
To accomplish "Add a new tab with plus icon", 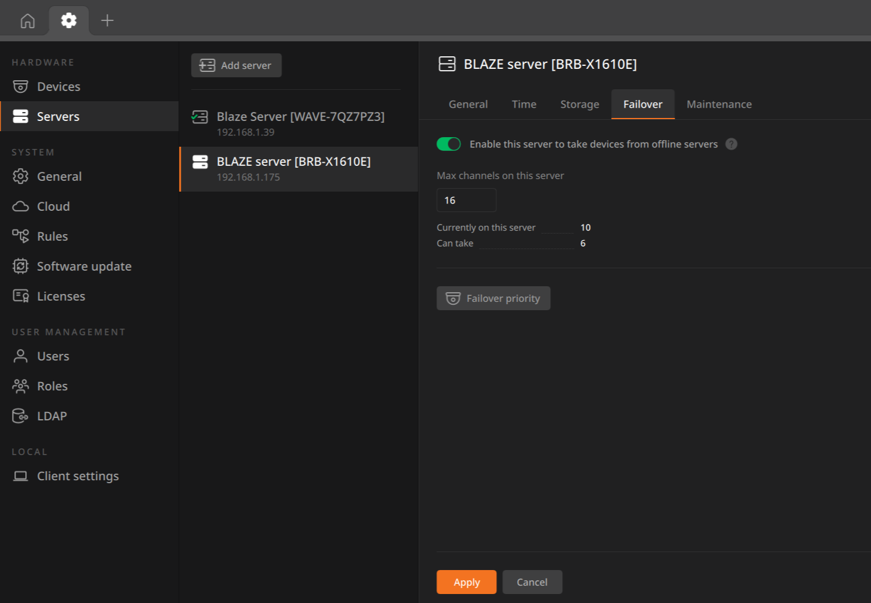I will [x=107, y=20].
